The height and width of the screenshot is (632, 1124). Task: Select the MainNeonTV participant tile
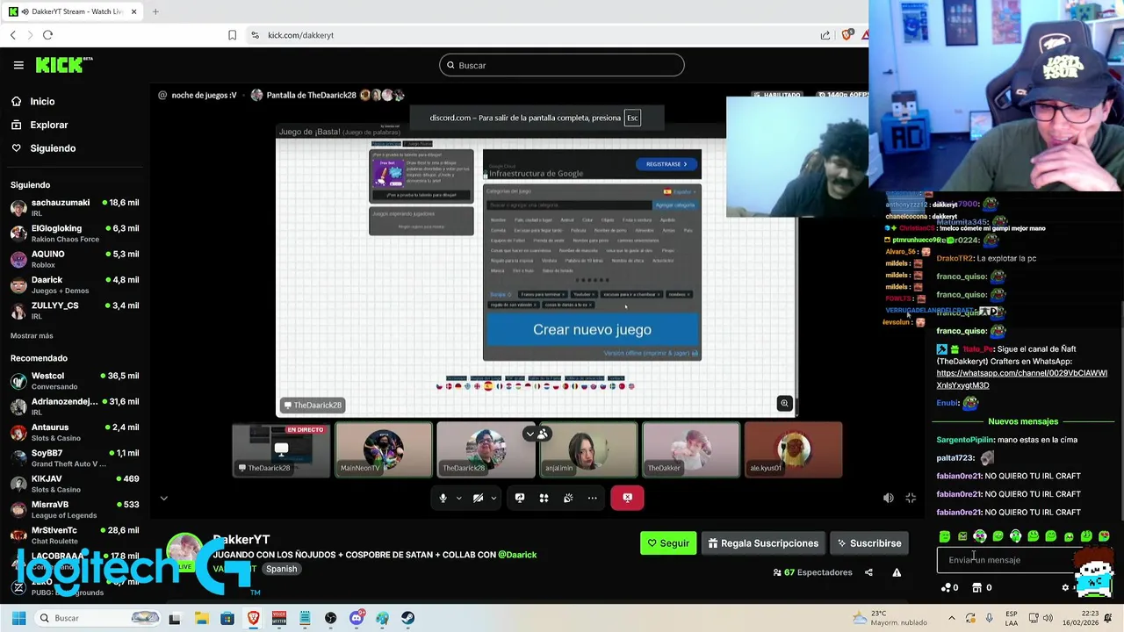pos(384,450)
